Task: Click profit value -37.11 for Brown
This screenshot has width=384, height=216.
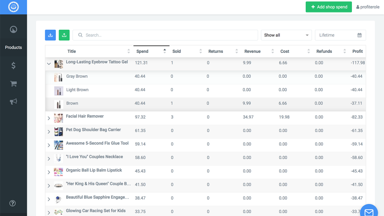Action: (356, 103)
